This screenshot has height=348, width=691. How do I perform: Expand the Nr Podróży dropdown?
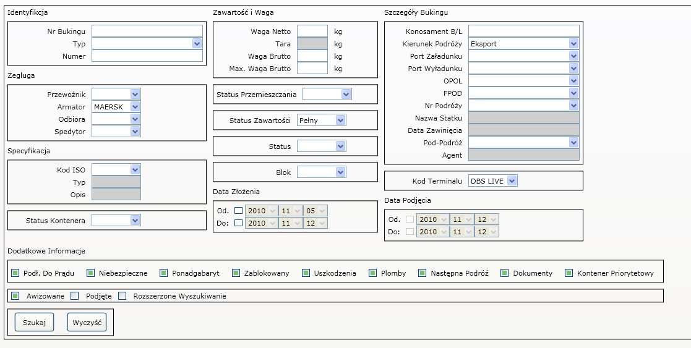click(523, 105)
